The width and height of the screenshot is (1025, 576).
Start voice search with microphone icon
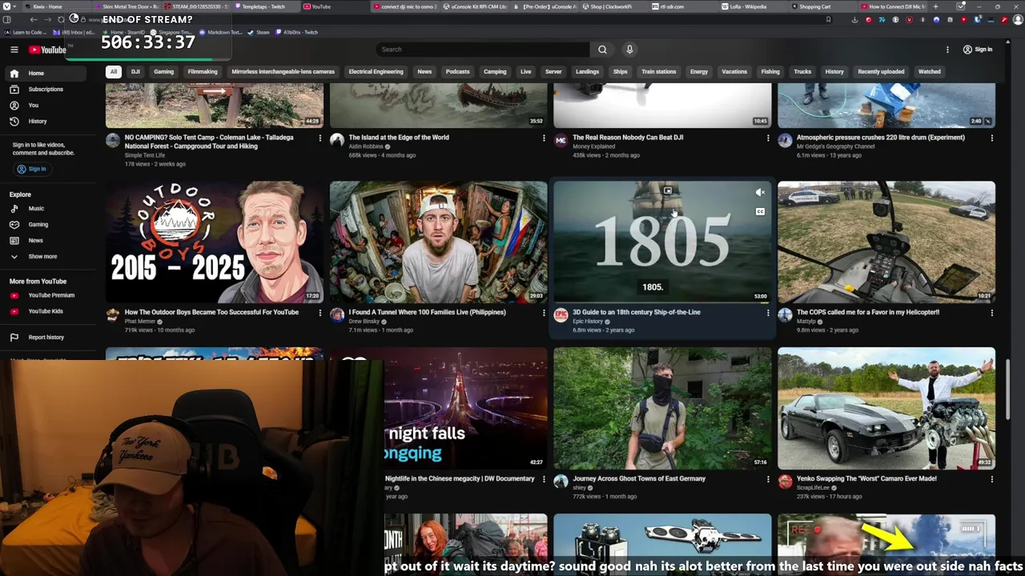coord(629,50)
